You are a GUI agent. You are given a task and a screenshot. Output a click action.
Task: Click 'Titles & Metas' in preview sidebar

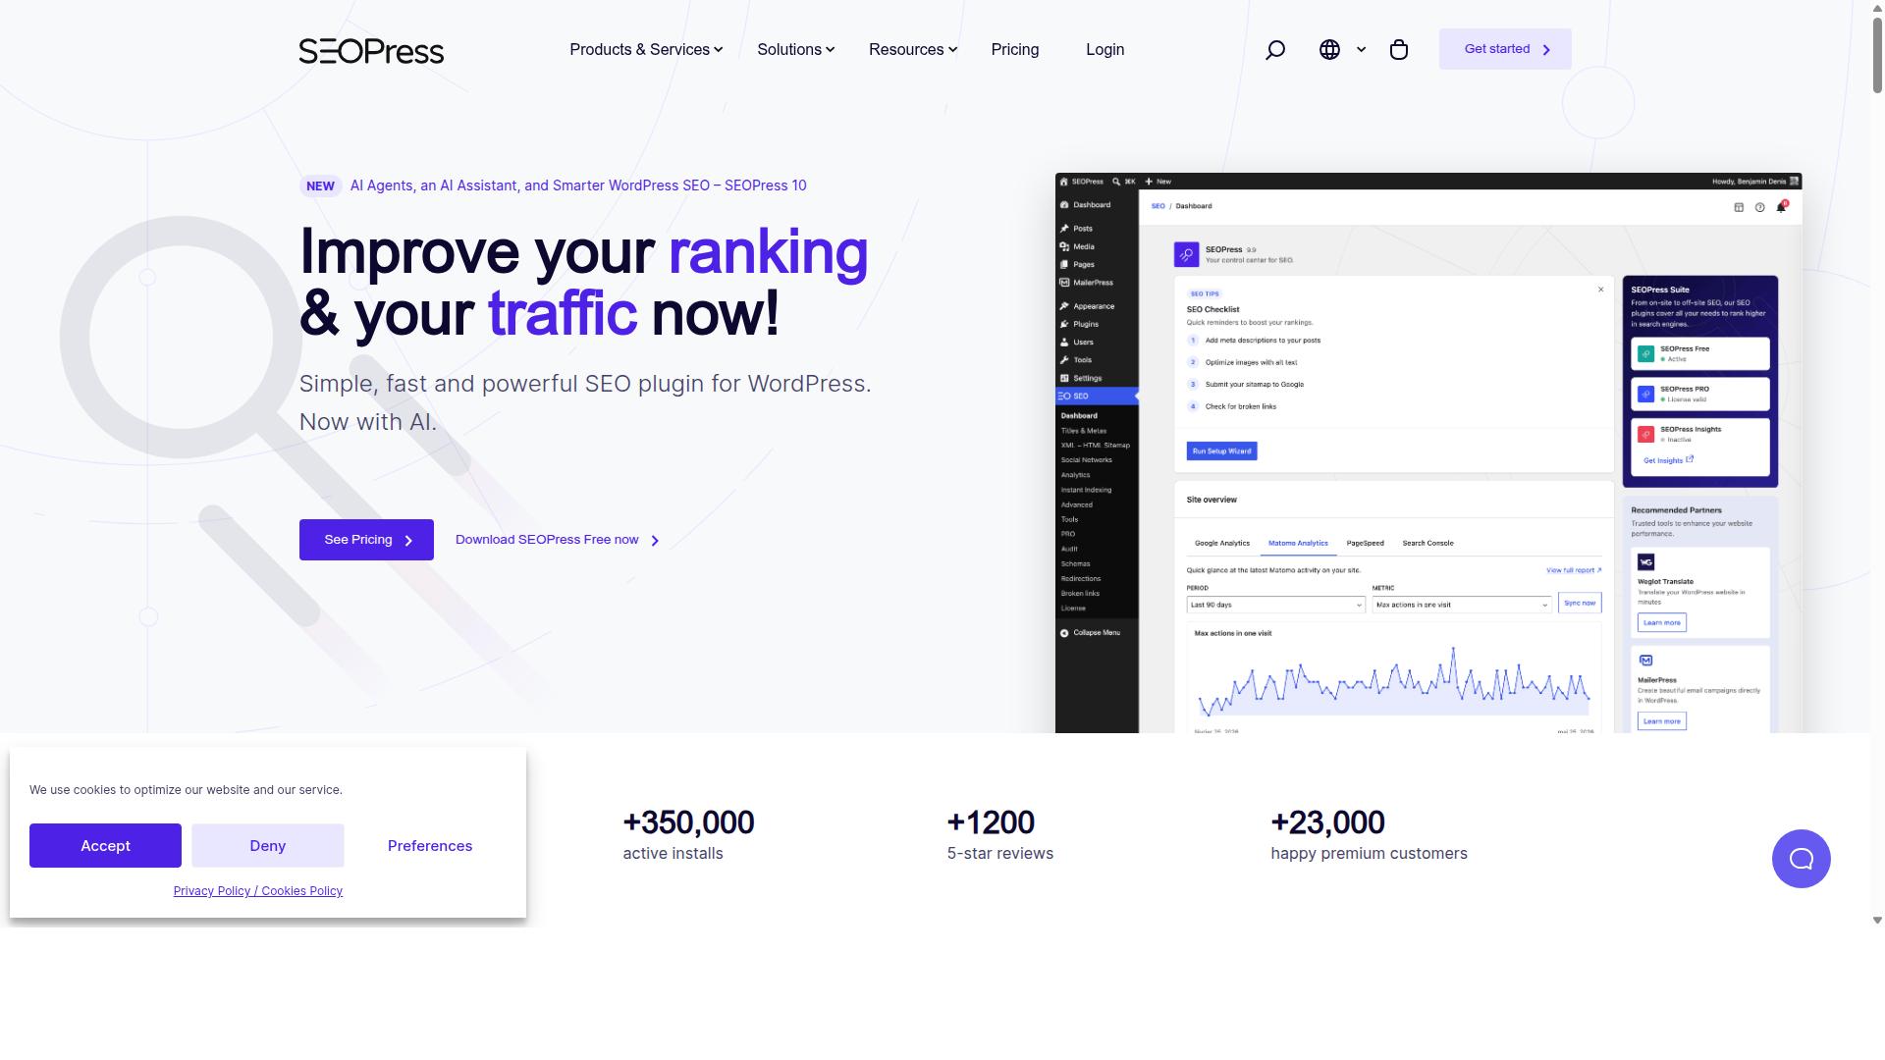tap(1083, 431)
